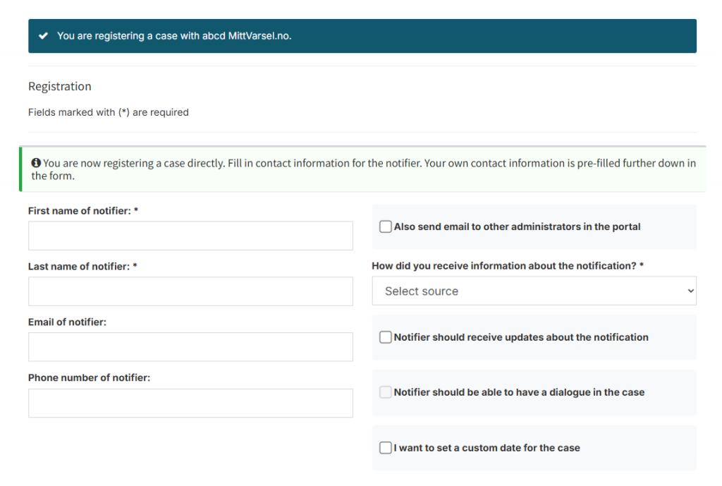Image resolution: width=722 pixels, height=486 pixels.
Task: Click the info icon in the green notice
Action: 36,164
